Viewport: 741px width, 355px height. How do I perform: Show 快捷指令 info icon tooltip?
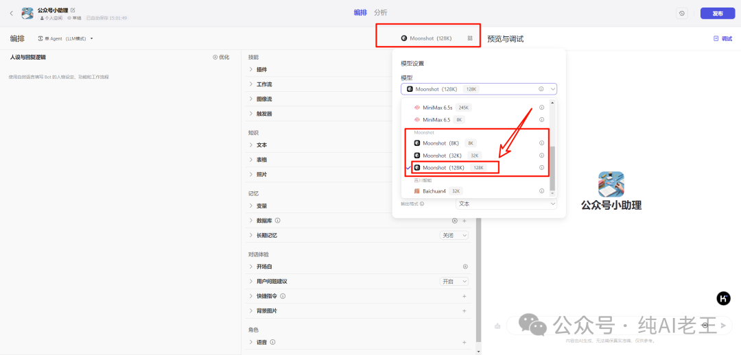[x=283, y=296]
